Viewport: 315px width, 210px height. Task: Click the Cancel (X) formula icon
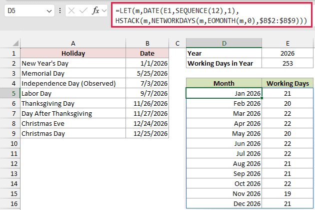click(x=71, y=11)
